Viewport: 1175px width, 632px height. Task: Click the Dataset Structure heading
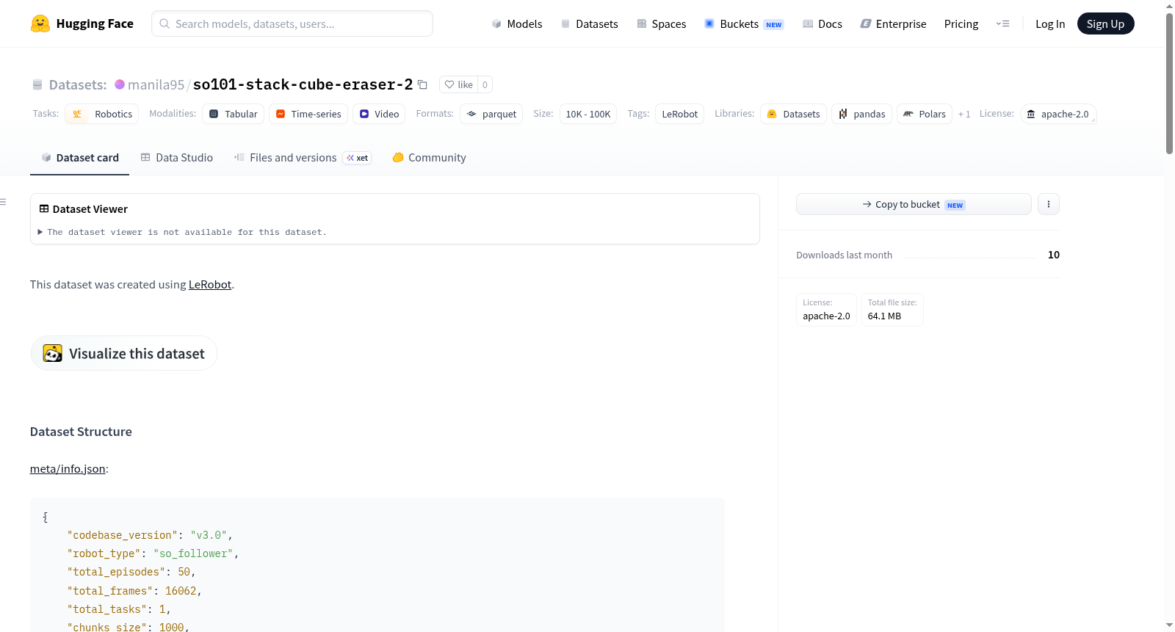(x=81, y=432)
